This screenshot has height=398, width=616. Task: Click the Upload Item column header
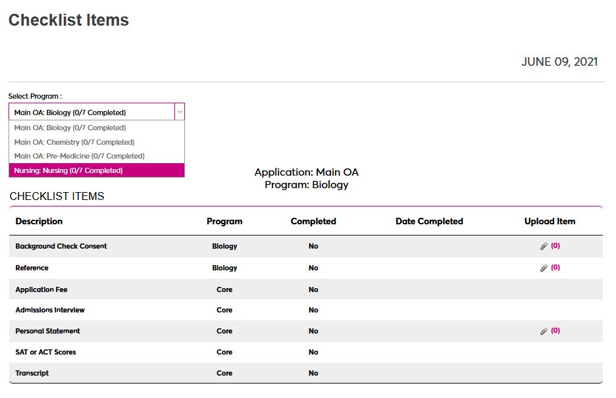[x=550, y=222]
